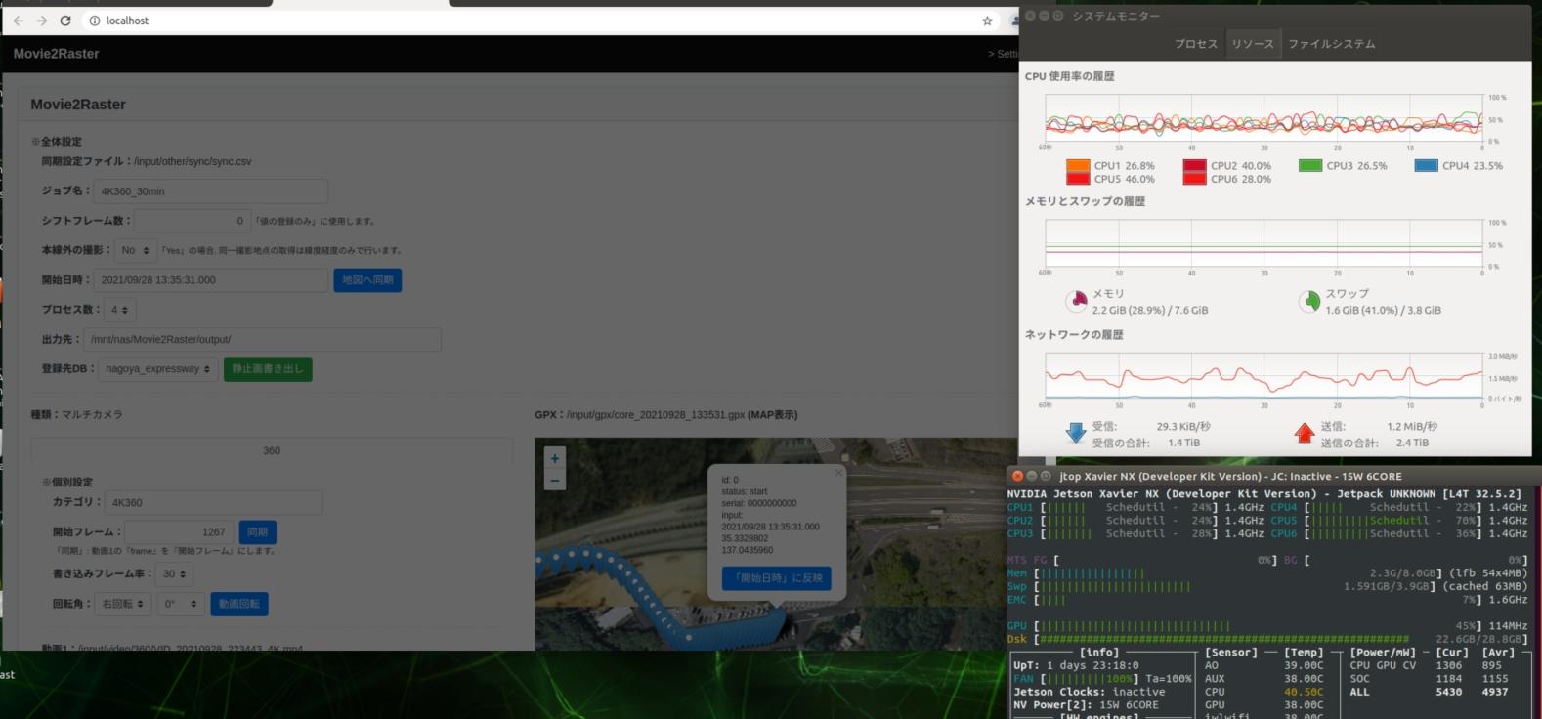1542x719 pixels.
Task: View site information icon beside localhost
Action: [x=95, y=21]
